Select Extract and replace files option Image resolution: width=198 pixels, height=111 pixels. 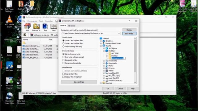(72, 40)
